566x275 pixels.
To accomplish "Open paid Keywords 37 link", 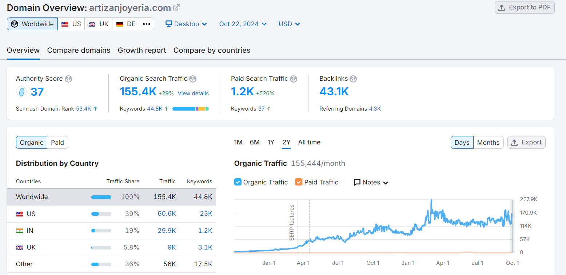I will tap(262, 109).
